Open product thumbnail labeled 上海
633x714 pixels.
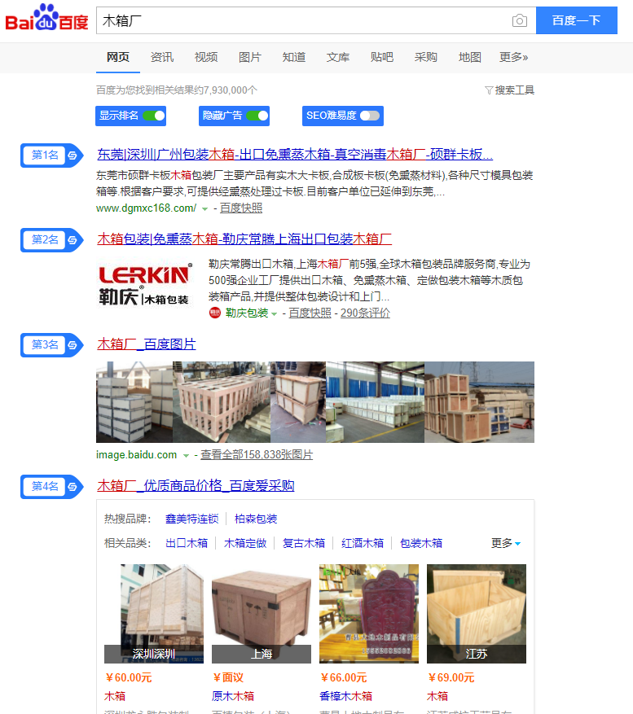pyautogui.click(x=262, y=614)
